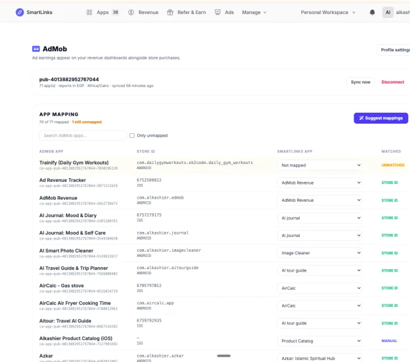Viewport: 410px width, 362px height.
Task: Open mapping dropdown for AirCalc Air Fryer Cooking Time
Action: [x=320, y=306]
